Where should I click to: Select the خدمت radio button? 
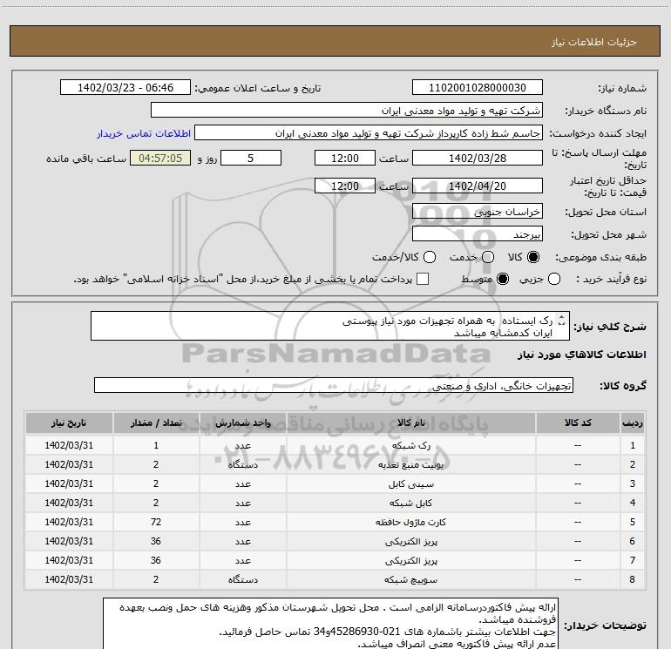(488, 257)
